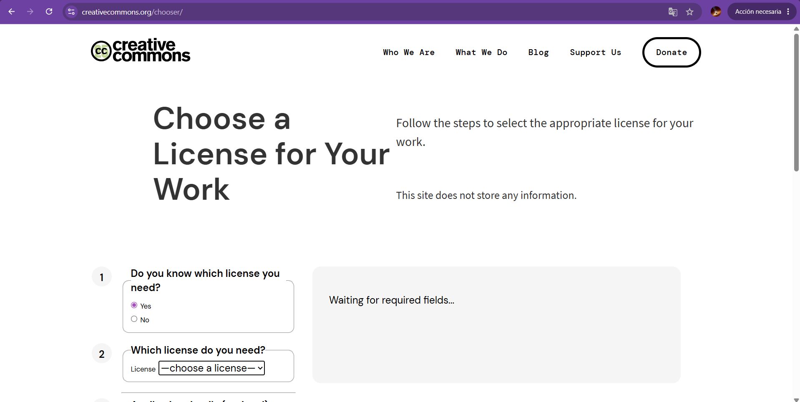The width and height of the screenshot is (800, 402).
Task: Open the browser profile avatar
Action: [716, 12]
